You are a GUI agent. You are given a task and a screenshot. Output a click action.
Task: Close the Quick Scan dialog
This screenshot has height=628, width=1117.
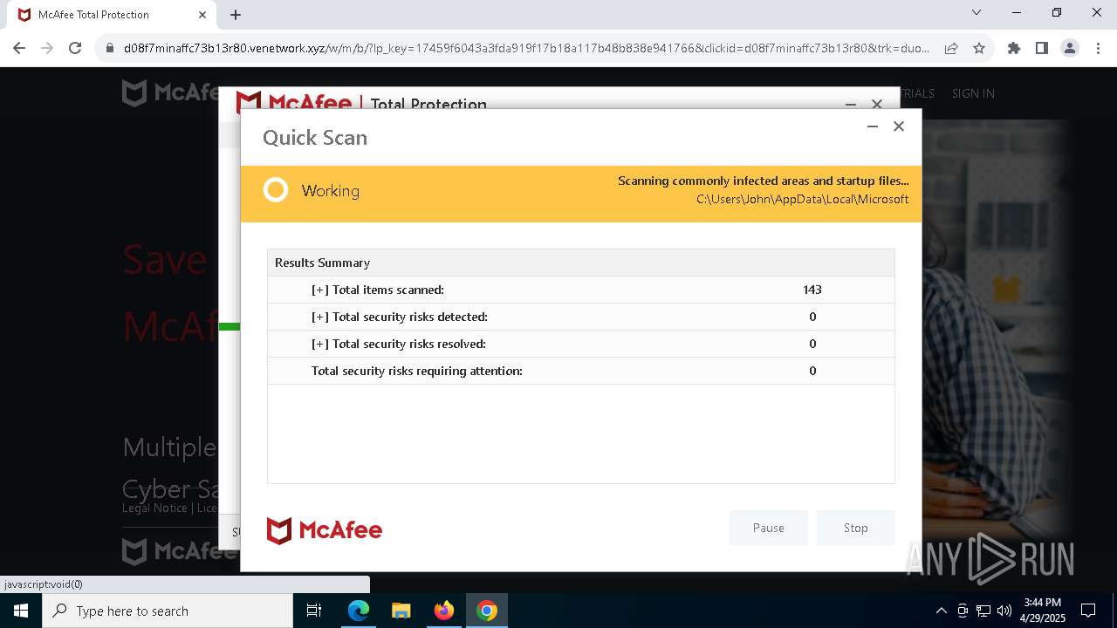(x=898, y=126)
